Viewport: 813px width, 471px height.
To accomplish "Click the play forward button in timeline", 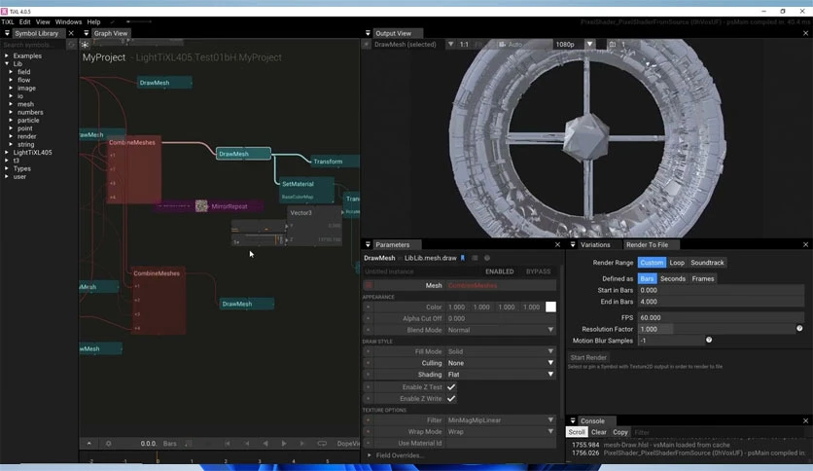I will click(284, 444).
